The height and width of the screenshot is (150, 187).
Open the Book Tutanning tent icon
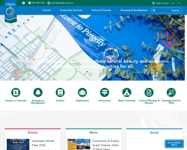pos(127,92)
